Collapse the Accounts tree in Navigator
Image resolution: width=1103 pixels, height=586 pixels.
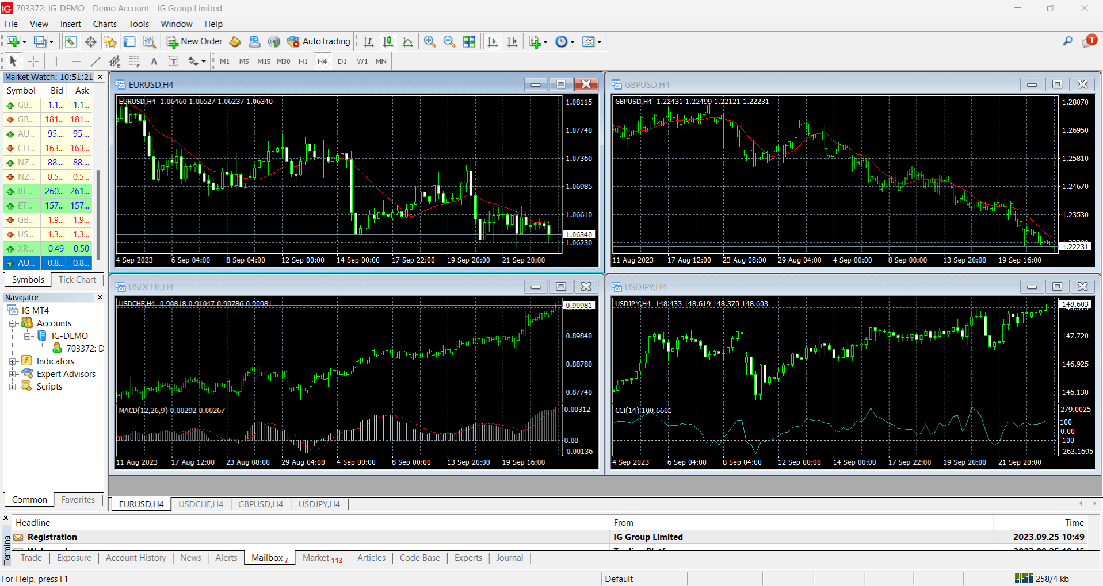[x=13, y=323]
